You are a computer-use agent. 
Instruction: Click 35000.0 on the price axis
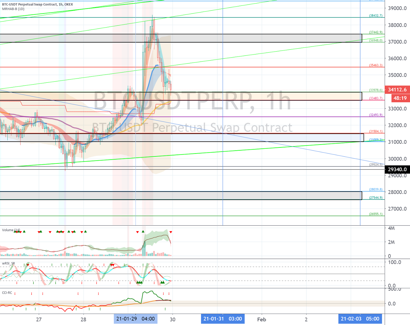click(x=397, y=75)
